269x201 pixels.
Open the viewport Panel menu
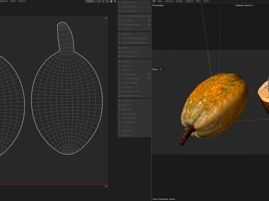pyautogui.click(x=206, y=1)
